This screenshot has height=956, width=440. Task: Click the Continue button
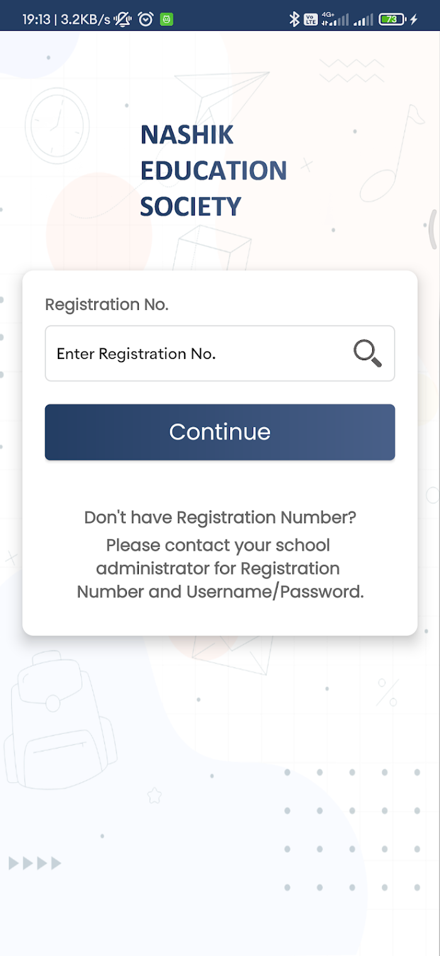click(x=220, y=432)
